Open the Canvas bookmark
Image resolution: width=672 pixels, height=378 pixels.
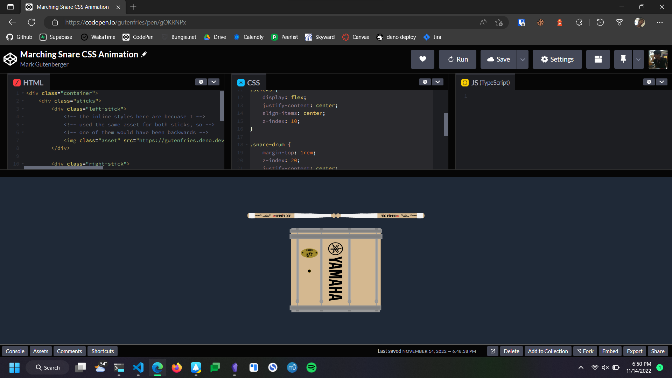(x=356, y=37)
